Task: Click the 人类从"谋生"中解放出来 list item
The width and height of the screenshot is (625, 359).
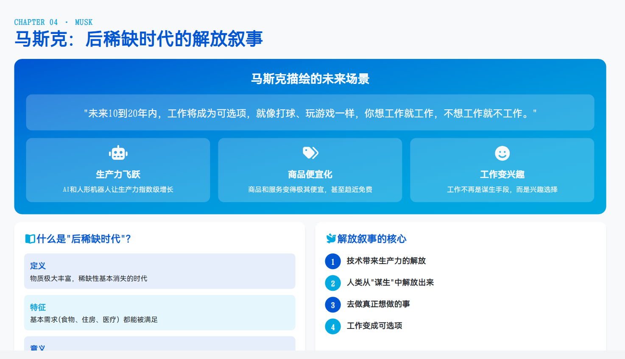Action: click(x=390, y=283)
